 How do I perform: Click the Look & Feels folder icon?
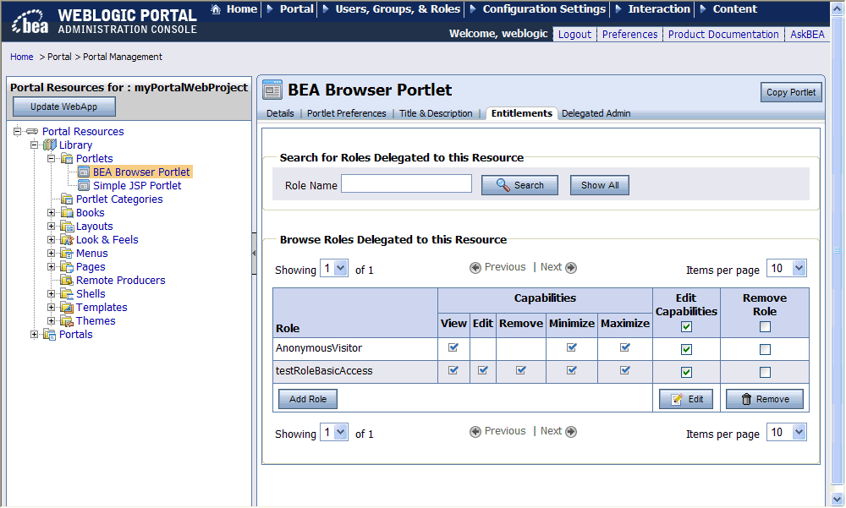(67, 239)
